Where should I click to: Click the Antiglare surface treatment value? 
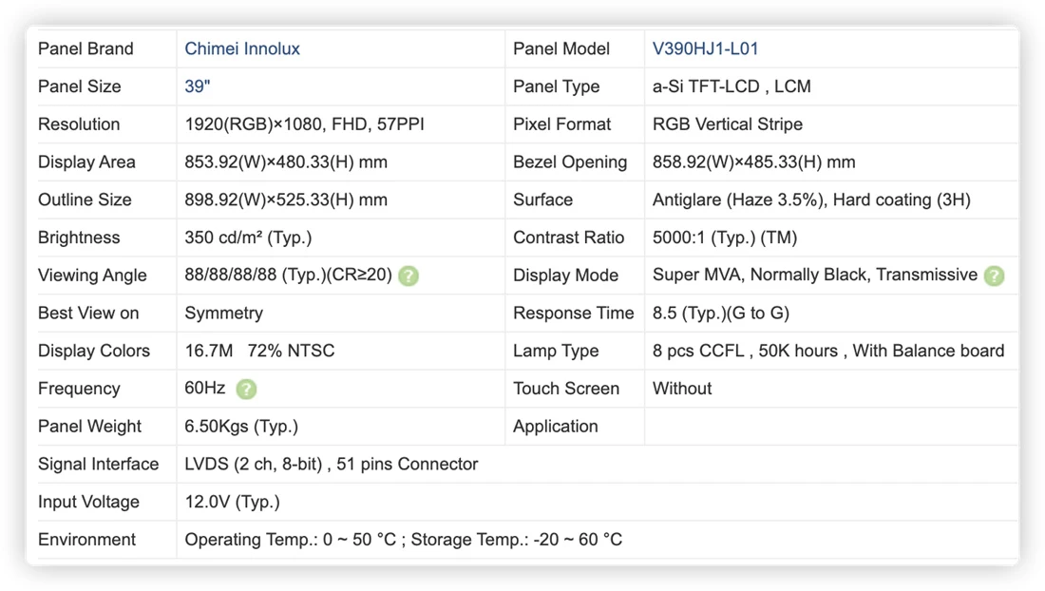point(811,200)
